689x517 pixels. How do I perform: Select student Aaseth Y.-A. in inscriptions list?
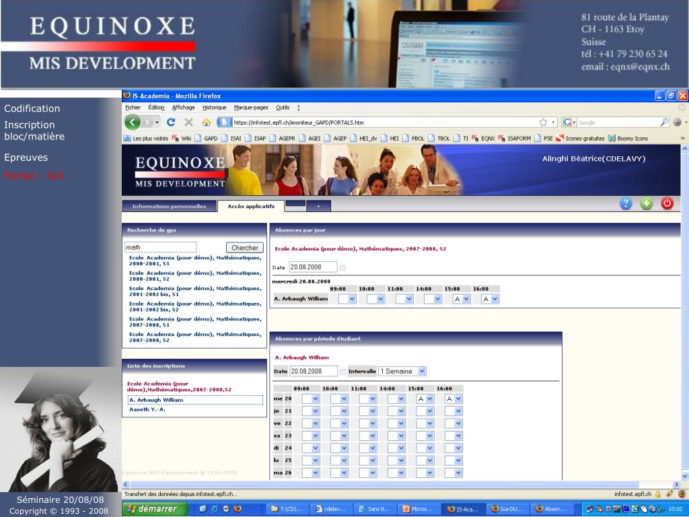pyautogui.click(x=147, y=409)
